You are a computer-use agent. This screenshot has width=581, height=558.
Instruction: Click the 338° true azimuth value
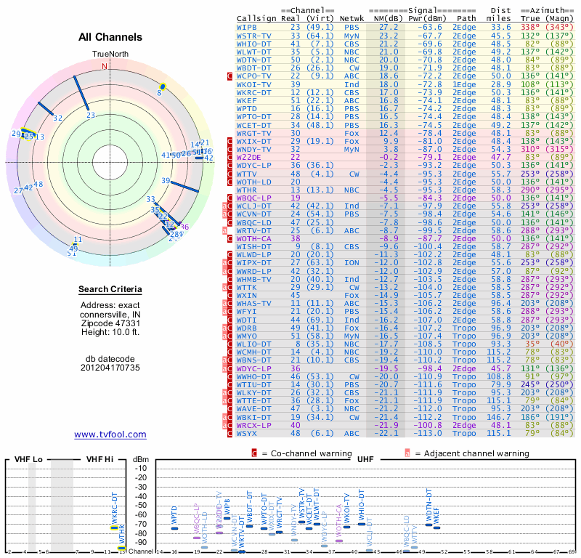[530, 28]
